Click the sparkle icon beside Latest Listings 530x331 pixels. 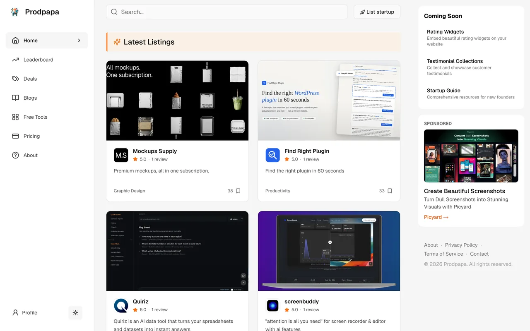tap(117, 42)
